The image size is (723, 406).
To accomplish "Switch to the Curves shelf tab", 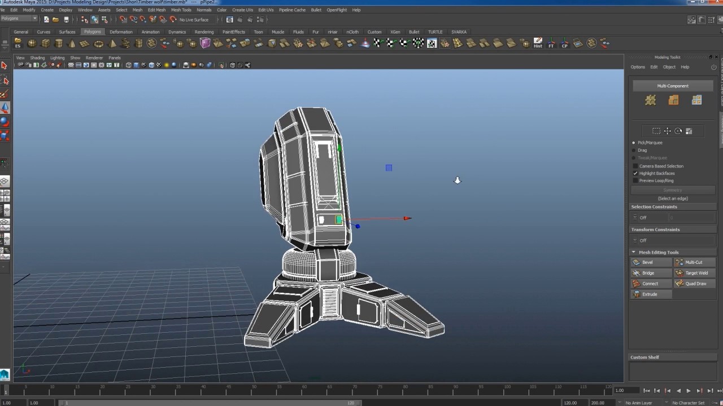I will point(43,32).
